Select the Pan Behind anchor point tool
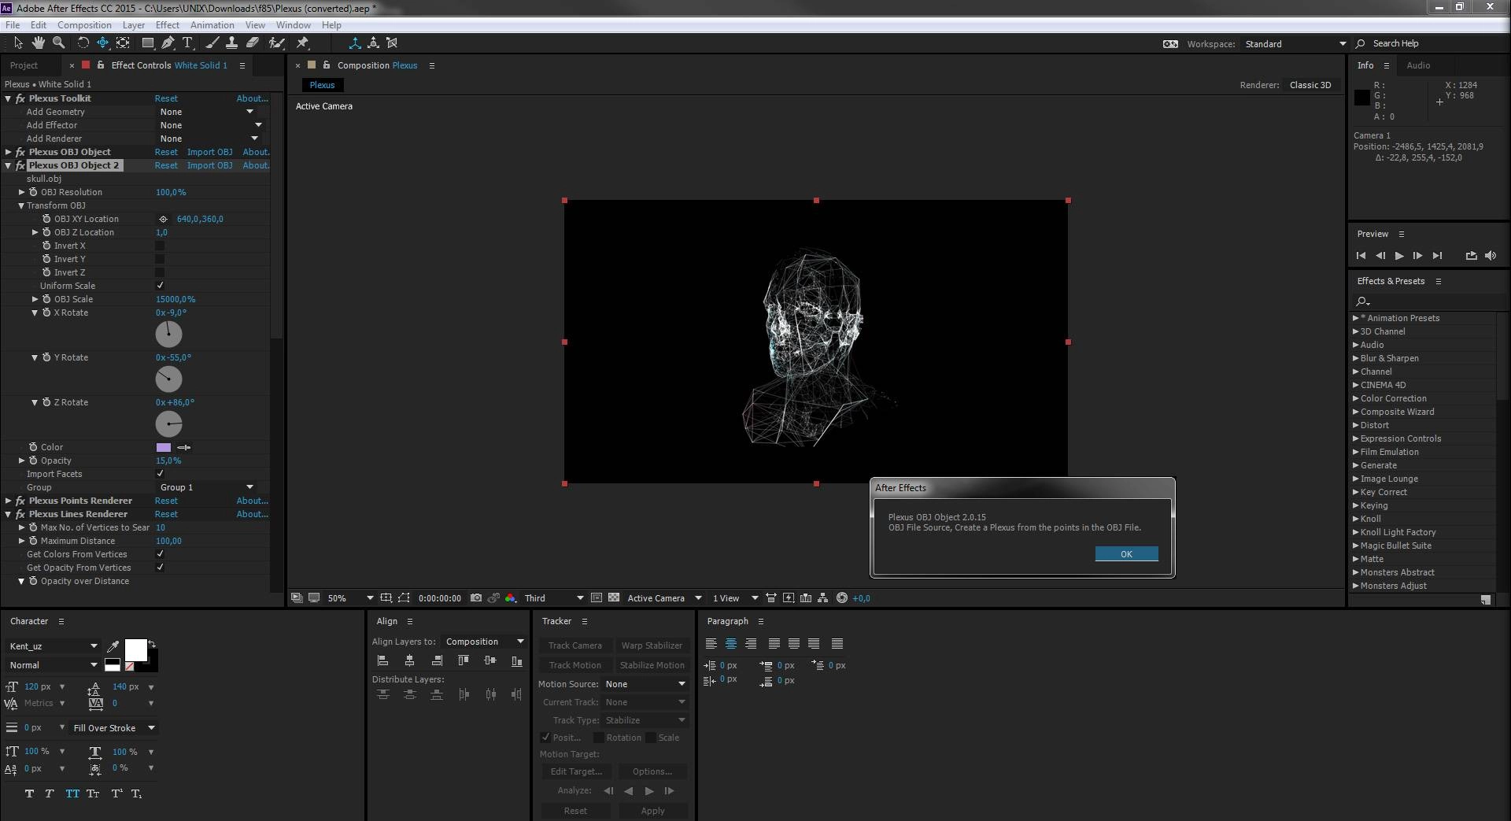 tap(123, 43)
